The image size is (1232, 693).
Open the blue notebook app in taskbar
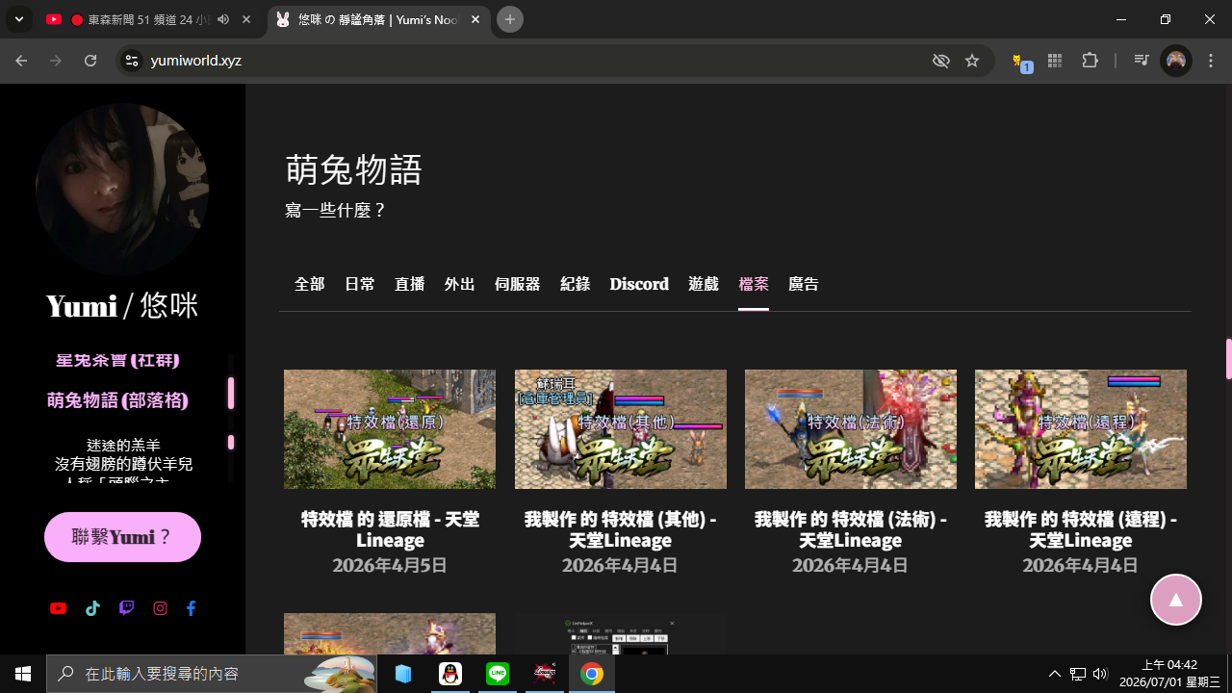pos(403,674)
